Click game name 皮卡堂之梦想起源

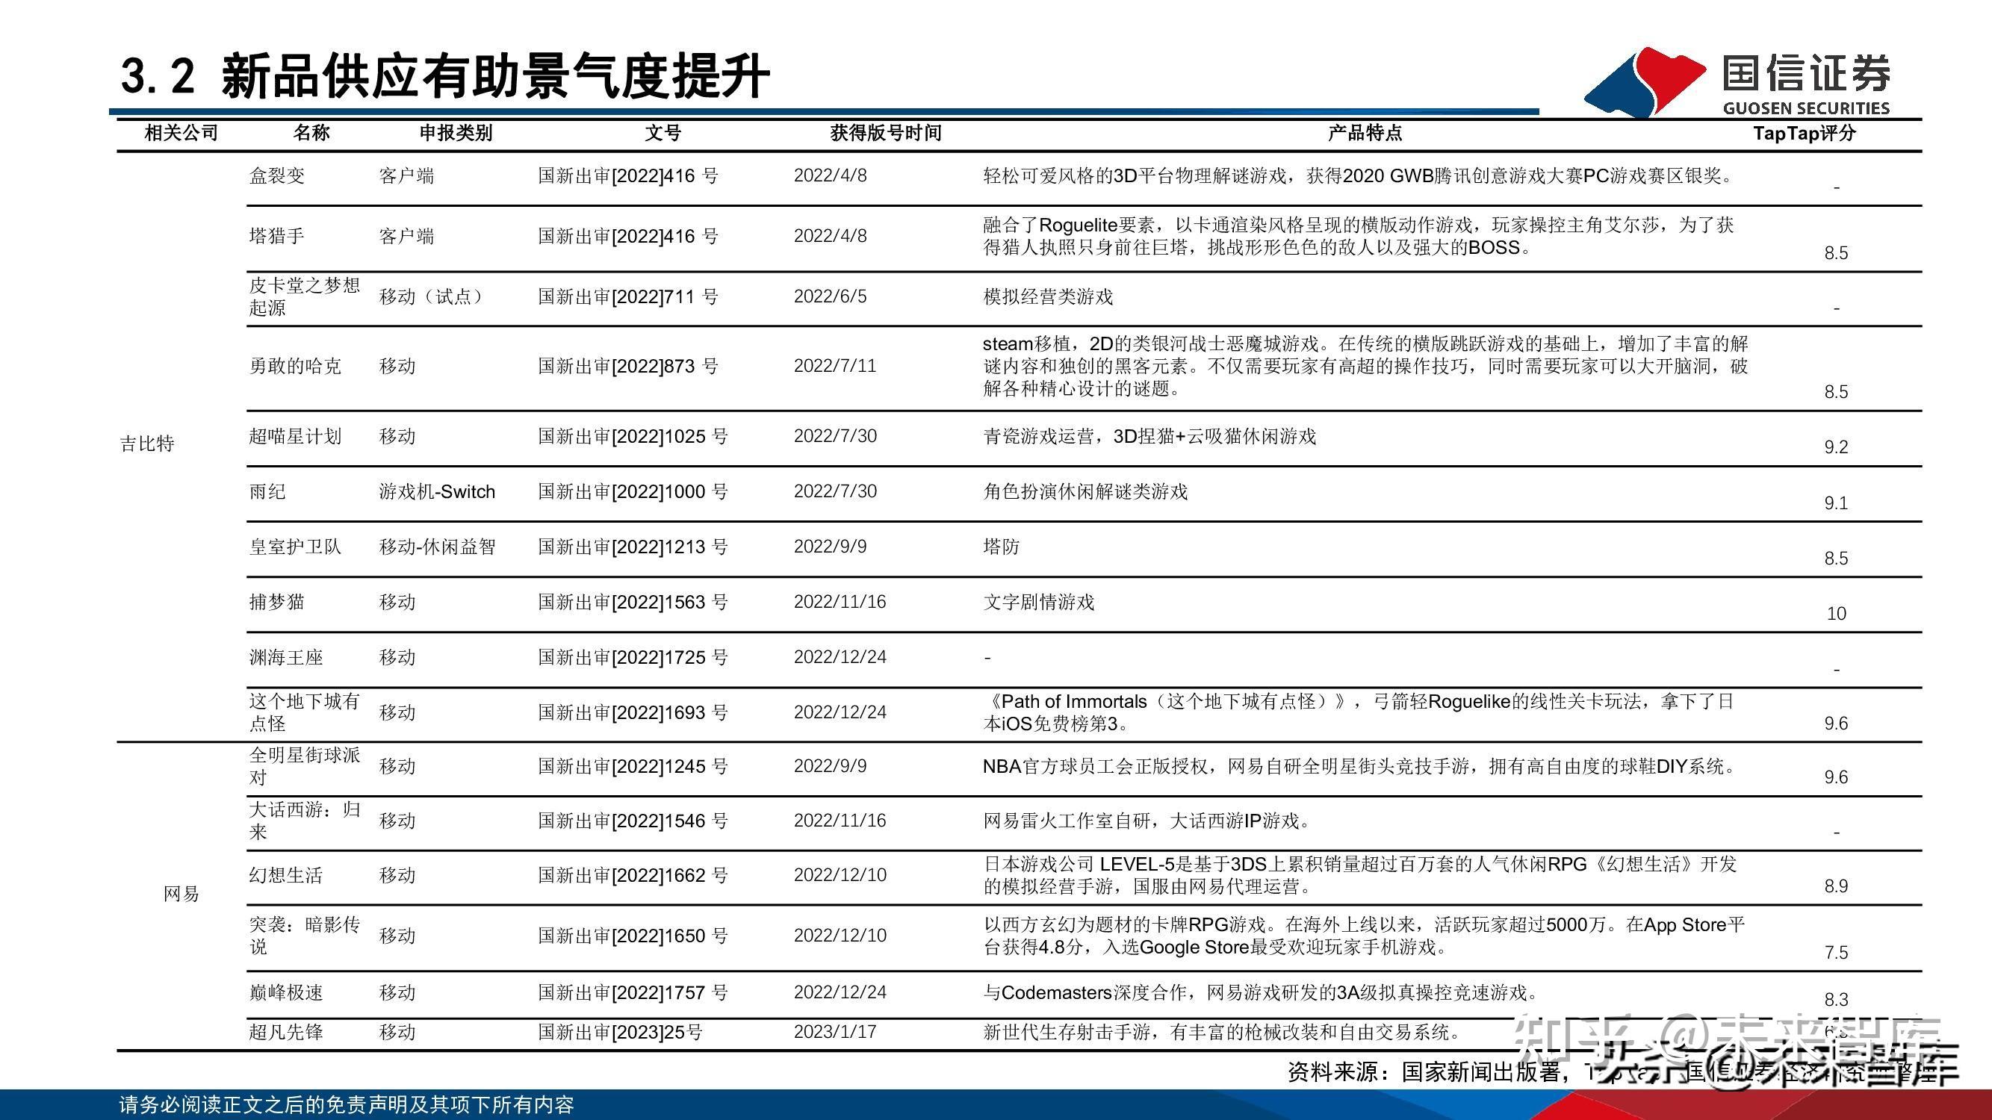pos(305,296)
